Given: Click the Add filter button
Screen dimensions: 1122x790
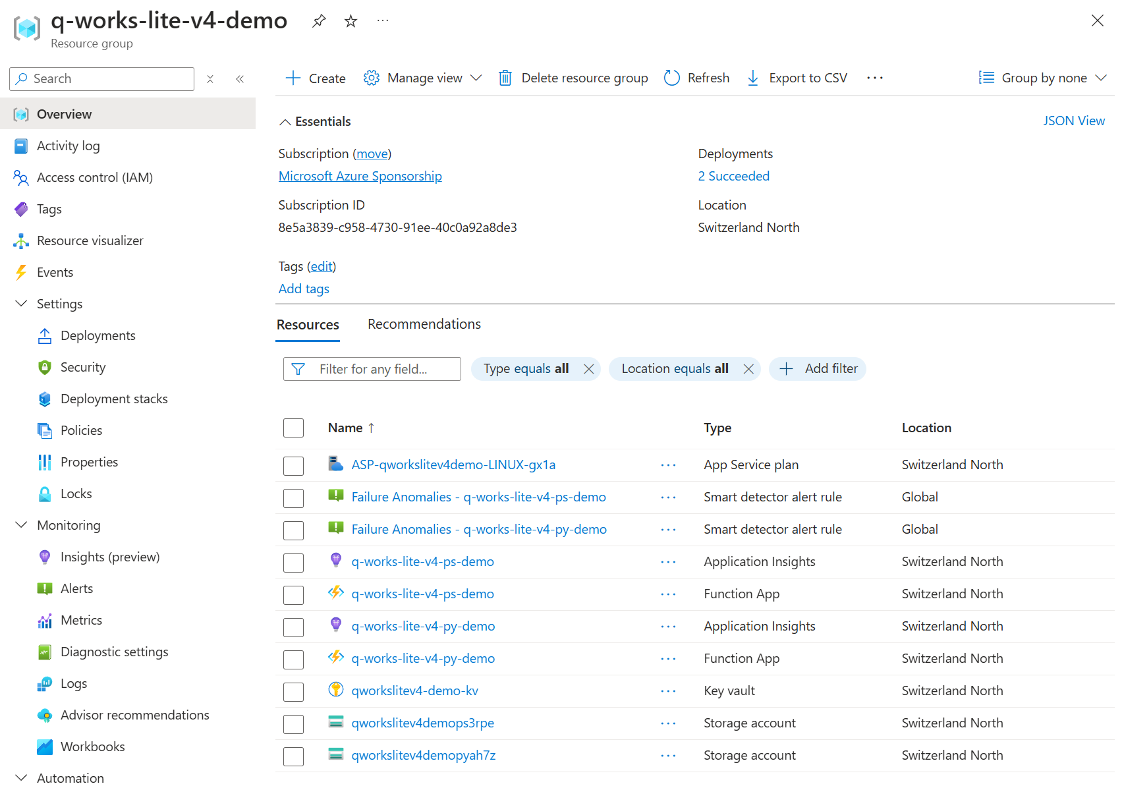Looking at the screenshot, I should (818, 369).
